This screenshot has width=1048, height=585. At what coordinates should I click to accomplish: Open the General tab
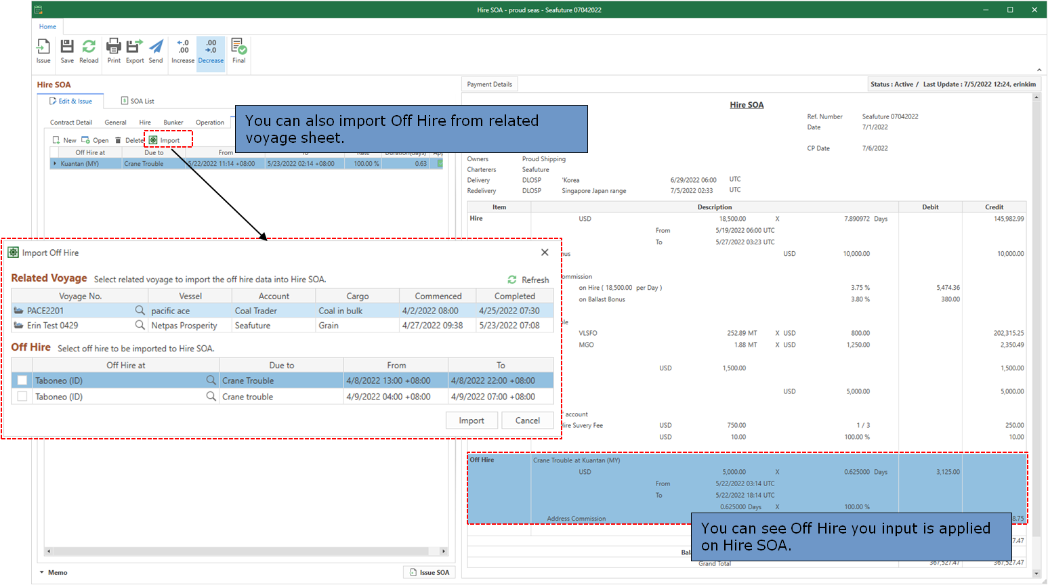click(115, 123)
